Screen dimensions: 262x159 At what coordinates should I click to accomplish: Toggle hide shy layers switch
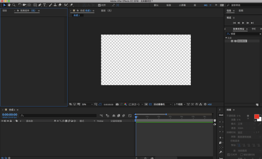(x=114, y=115)
